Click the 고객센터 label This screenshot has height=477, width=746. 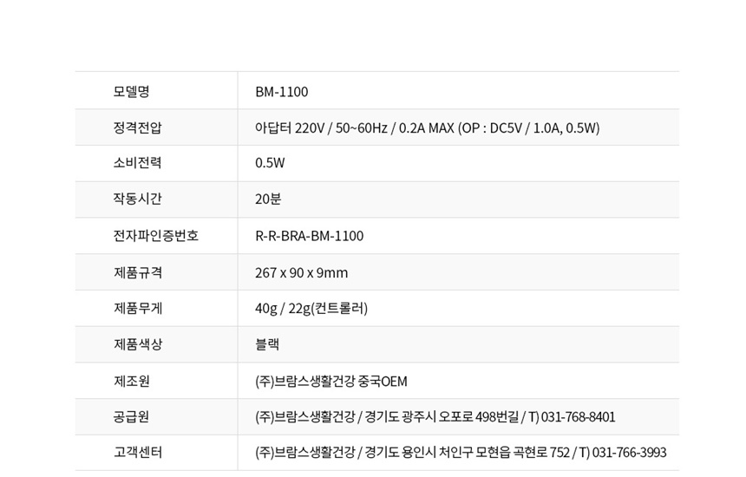pos(138,452)
